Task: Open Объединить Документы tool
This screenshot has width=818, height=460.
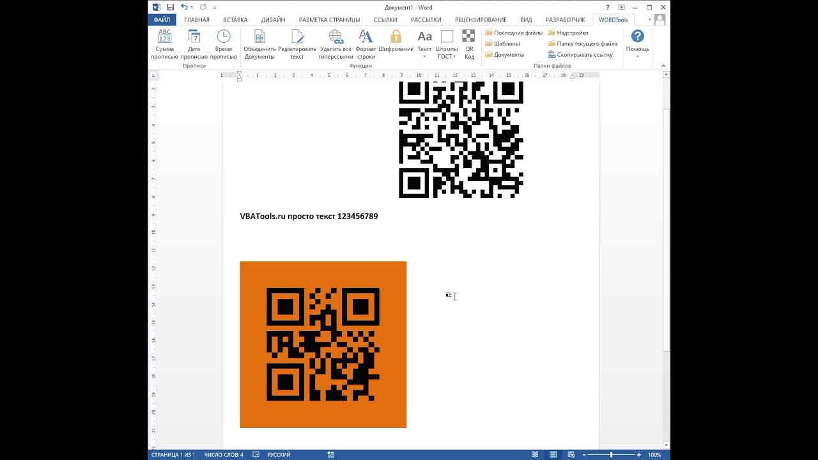Action: click(259, 45)
